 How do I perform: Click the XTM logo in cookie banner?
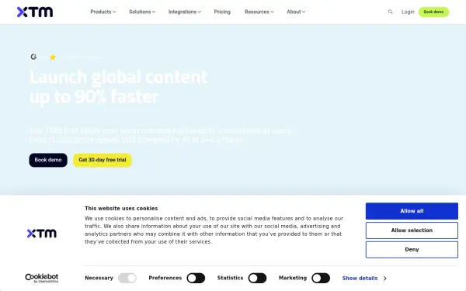pyautogui.click(x=42, y=234)
